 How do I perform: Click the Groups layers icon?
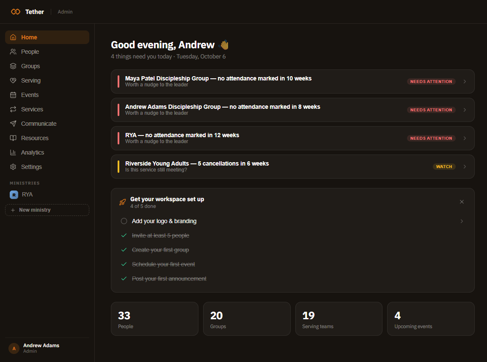coord(13,66)
